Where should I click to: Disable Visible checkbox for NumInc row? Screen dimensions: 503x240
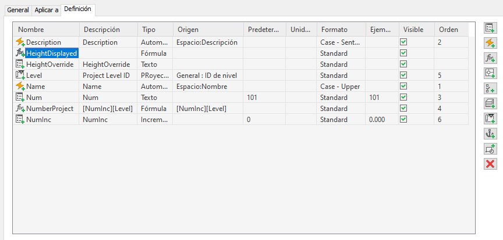click(403, 120)
